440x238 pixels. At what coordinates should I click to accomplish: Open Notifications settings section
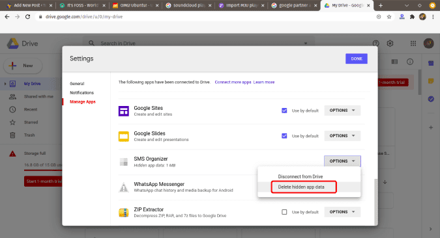point(81,93)
